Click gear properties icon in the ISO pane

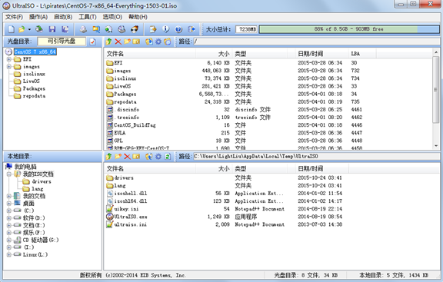(x=158, y=41)
